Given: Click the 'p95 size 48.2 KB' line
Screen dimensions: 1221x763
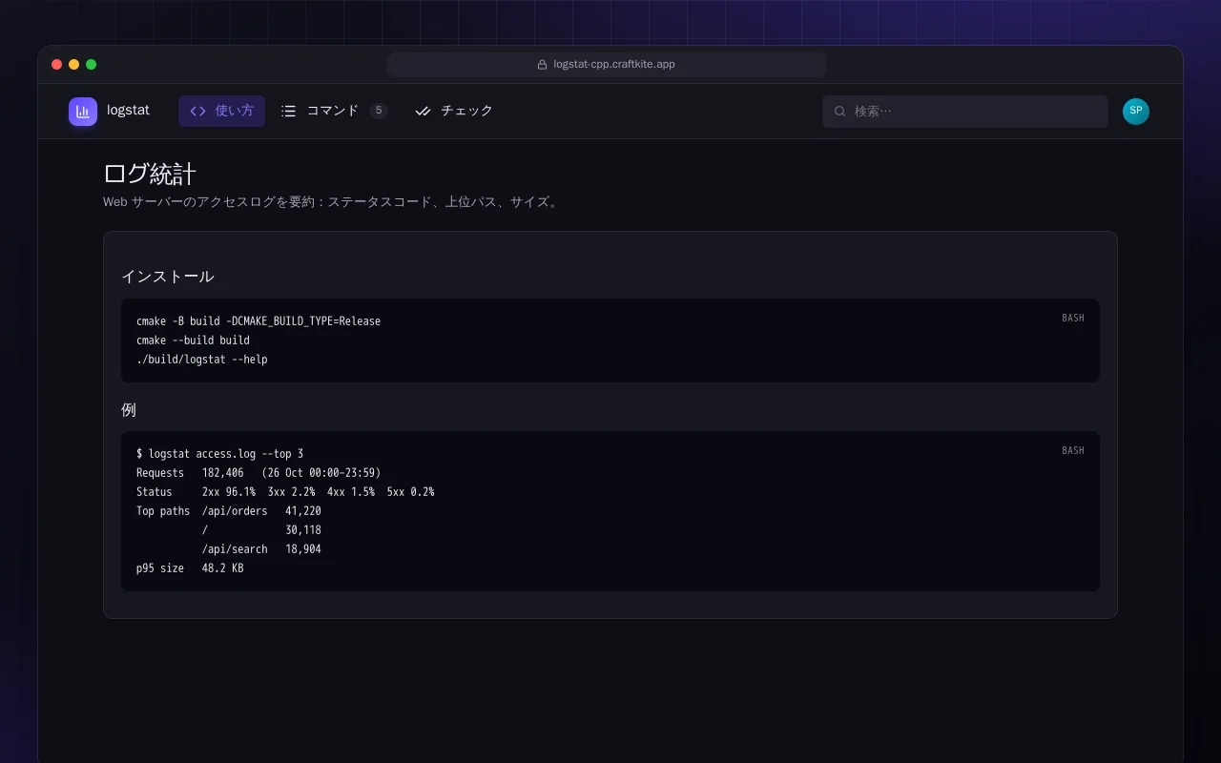Looking at the screenshot, I should click(x=190, y=568).
